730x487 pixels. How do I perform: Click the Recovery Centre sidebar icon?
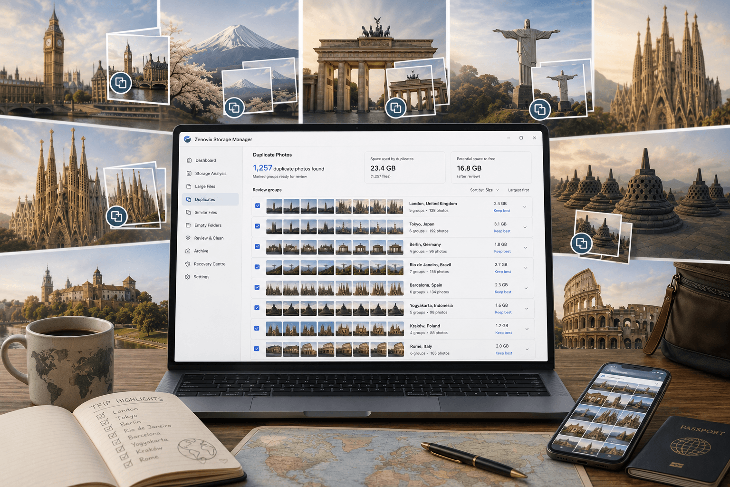point(188,264)
